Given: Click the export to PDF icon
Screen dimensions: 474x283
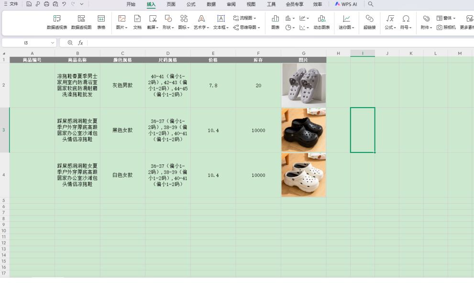Looking at the screenshot, I should (37, 4).
